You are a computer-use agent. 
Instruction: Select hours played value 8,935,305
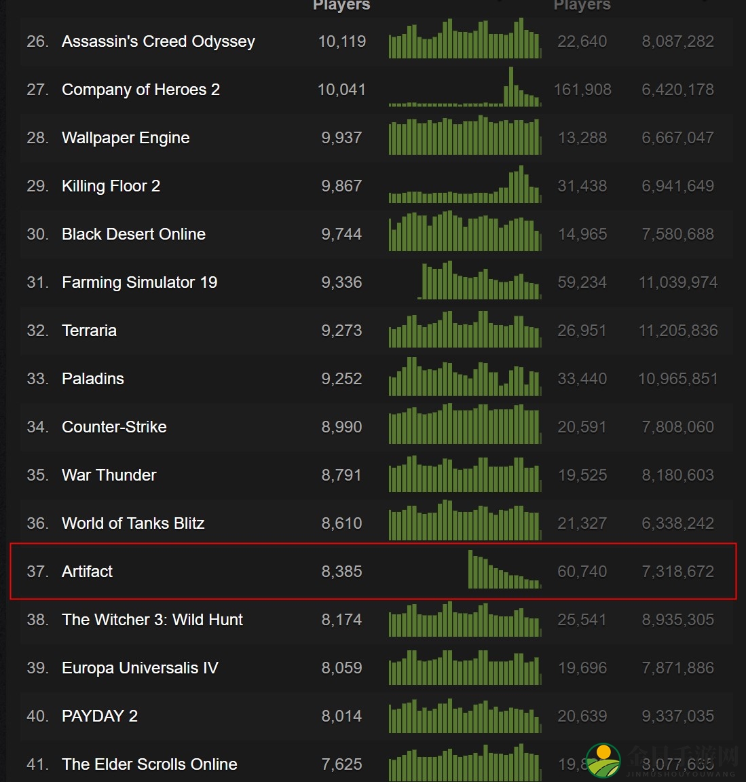(x=678, y=620)
